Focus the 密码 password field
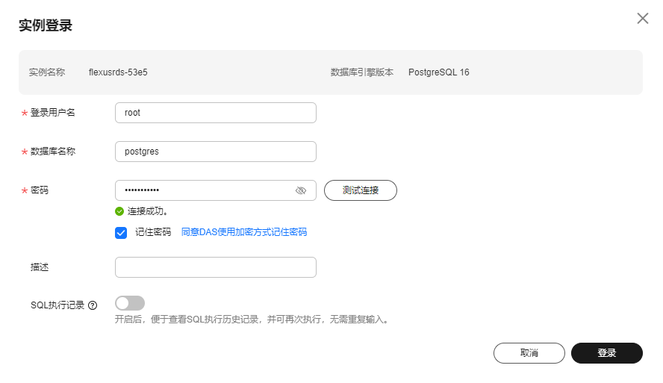Screen dimensions: 663x383 click(216, 190)
